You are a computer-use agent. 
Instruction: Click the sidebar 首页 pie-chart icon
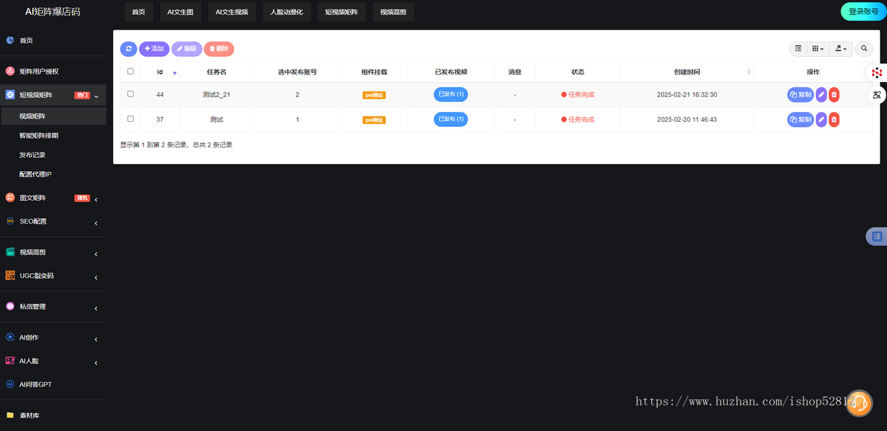(x=10, y=41)
